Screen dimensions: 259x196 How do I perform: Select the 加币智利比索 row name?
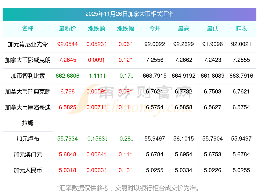tap(28, 76)
